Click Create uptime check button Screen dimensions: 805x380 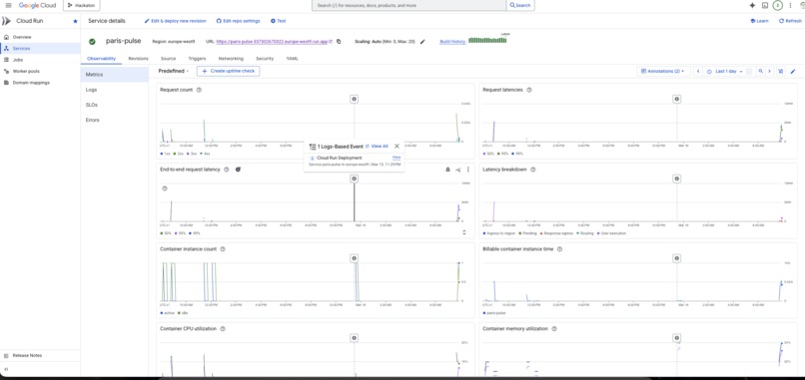click(x=229, y=71)
